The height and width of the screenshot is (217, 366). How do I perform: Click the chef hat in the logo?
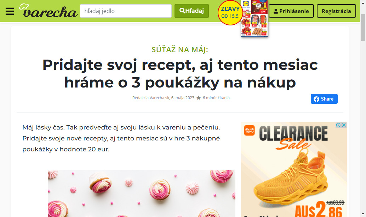coord(24,7)
